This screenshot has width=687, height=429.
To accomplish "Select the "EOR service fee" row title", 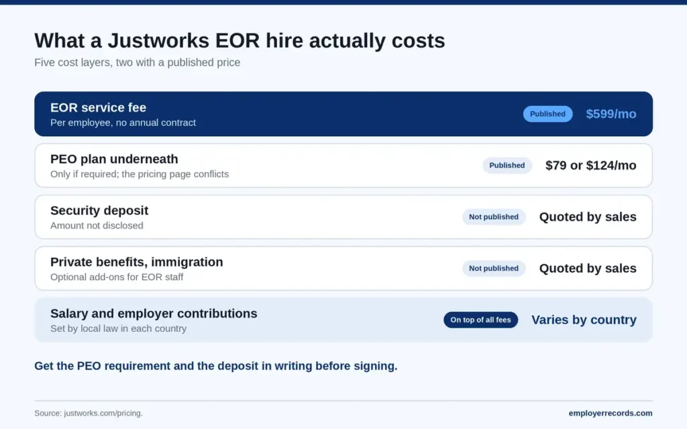I will [98, 107].
